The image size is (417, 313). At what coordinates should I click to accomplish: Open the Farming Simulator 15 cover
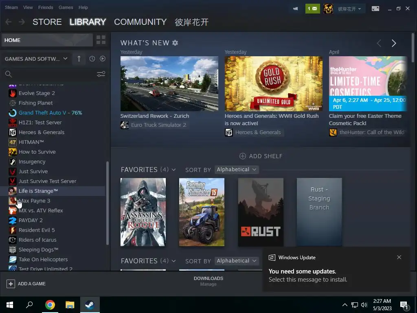[x=202, y=212]
